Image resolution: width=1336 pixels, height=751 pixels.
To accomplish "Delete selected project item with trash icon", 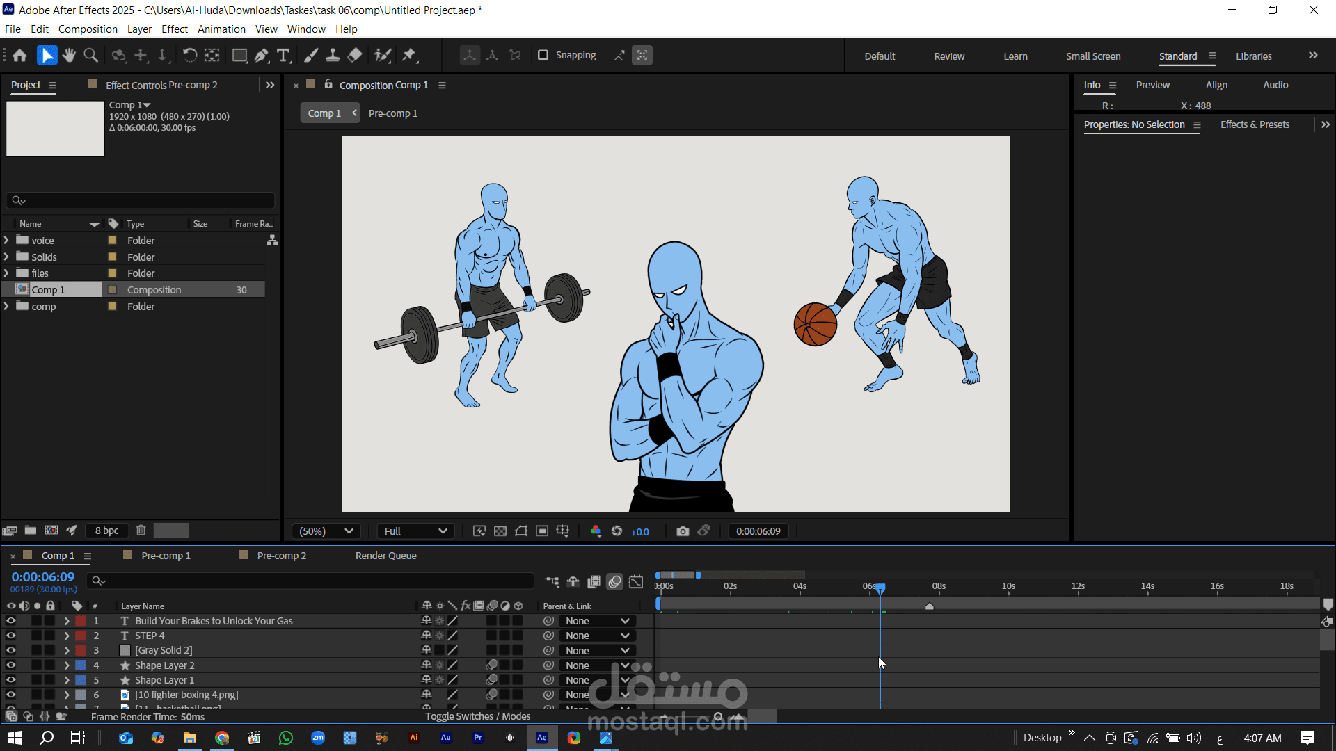I will pos(141,531).
